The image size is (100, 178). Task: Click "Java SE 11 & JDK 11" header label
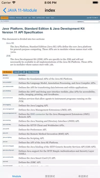pyautogui.click(x=92, y=18)
